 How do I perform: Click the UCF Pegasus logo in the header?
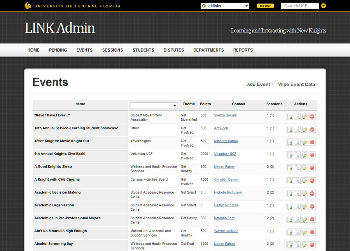(28, 6)
